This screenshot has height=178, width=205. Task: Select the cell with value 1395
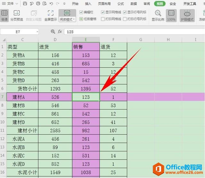[x=86, y=89]
